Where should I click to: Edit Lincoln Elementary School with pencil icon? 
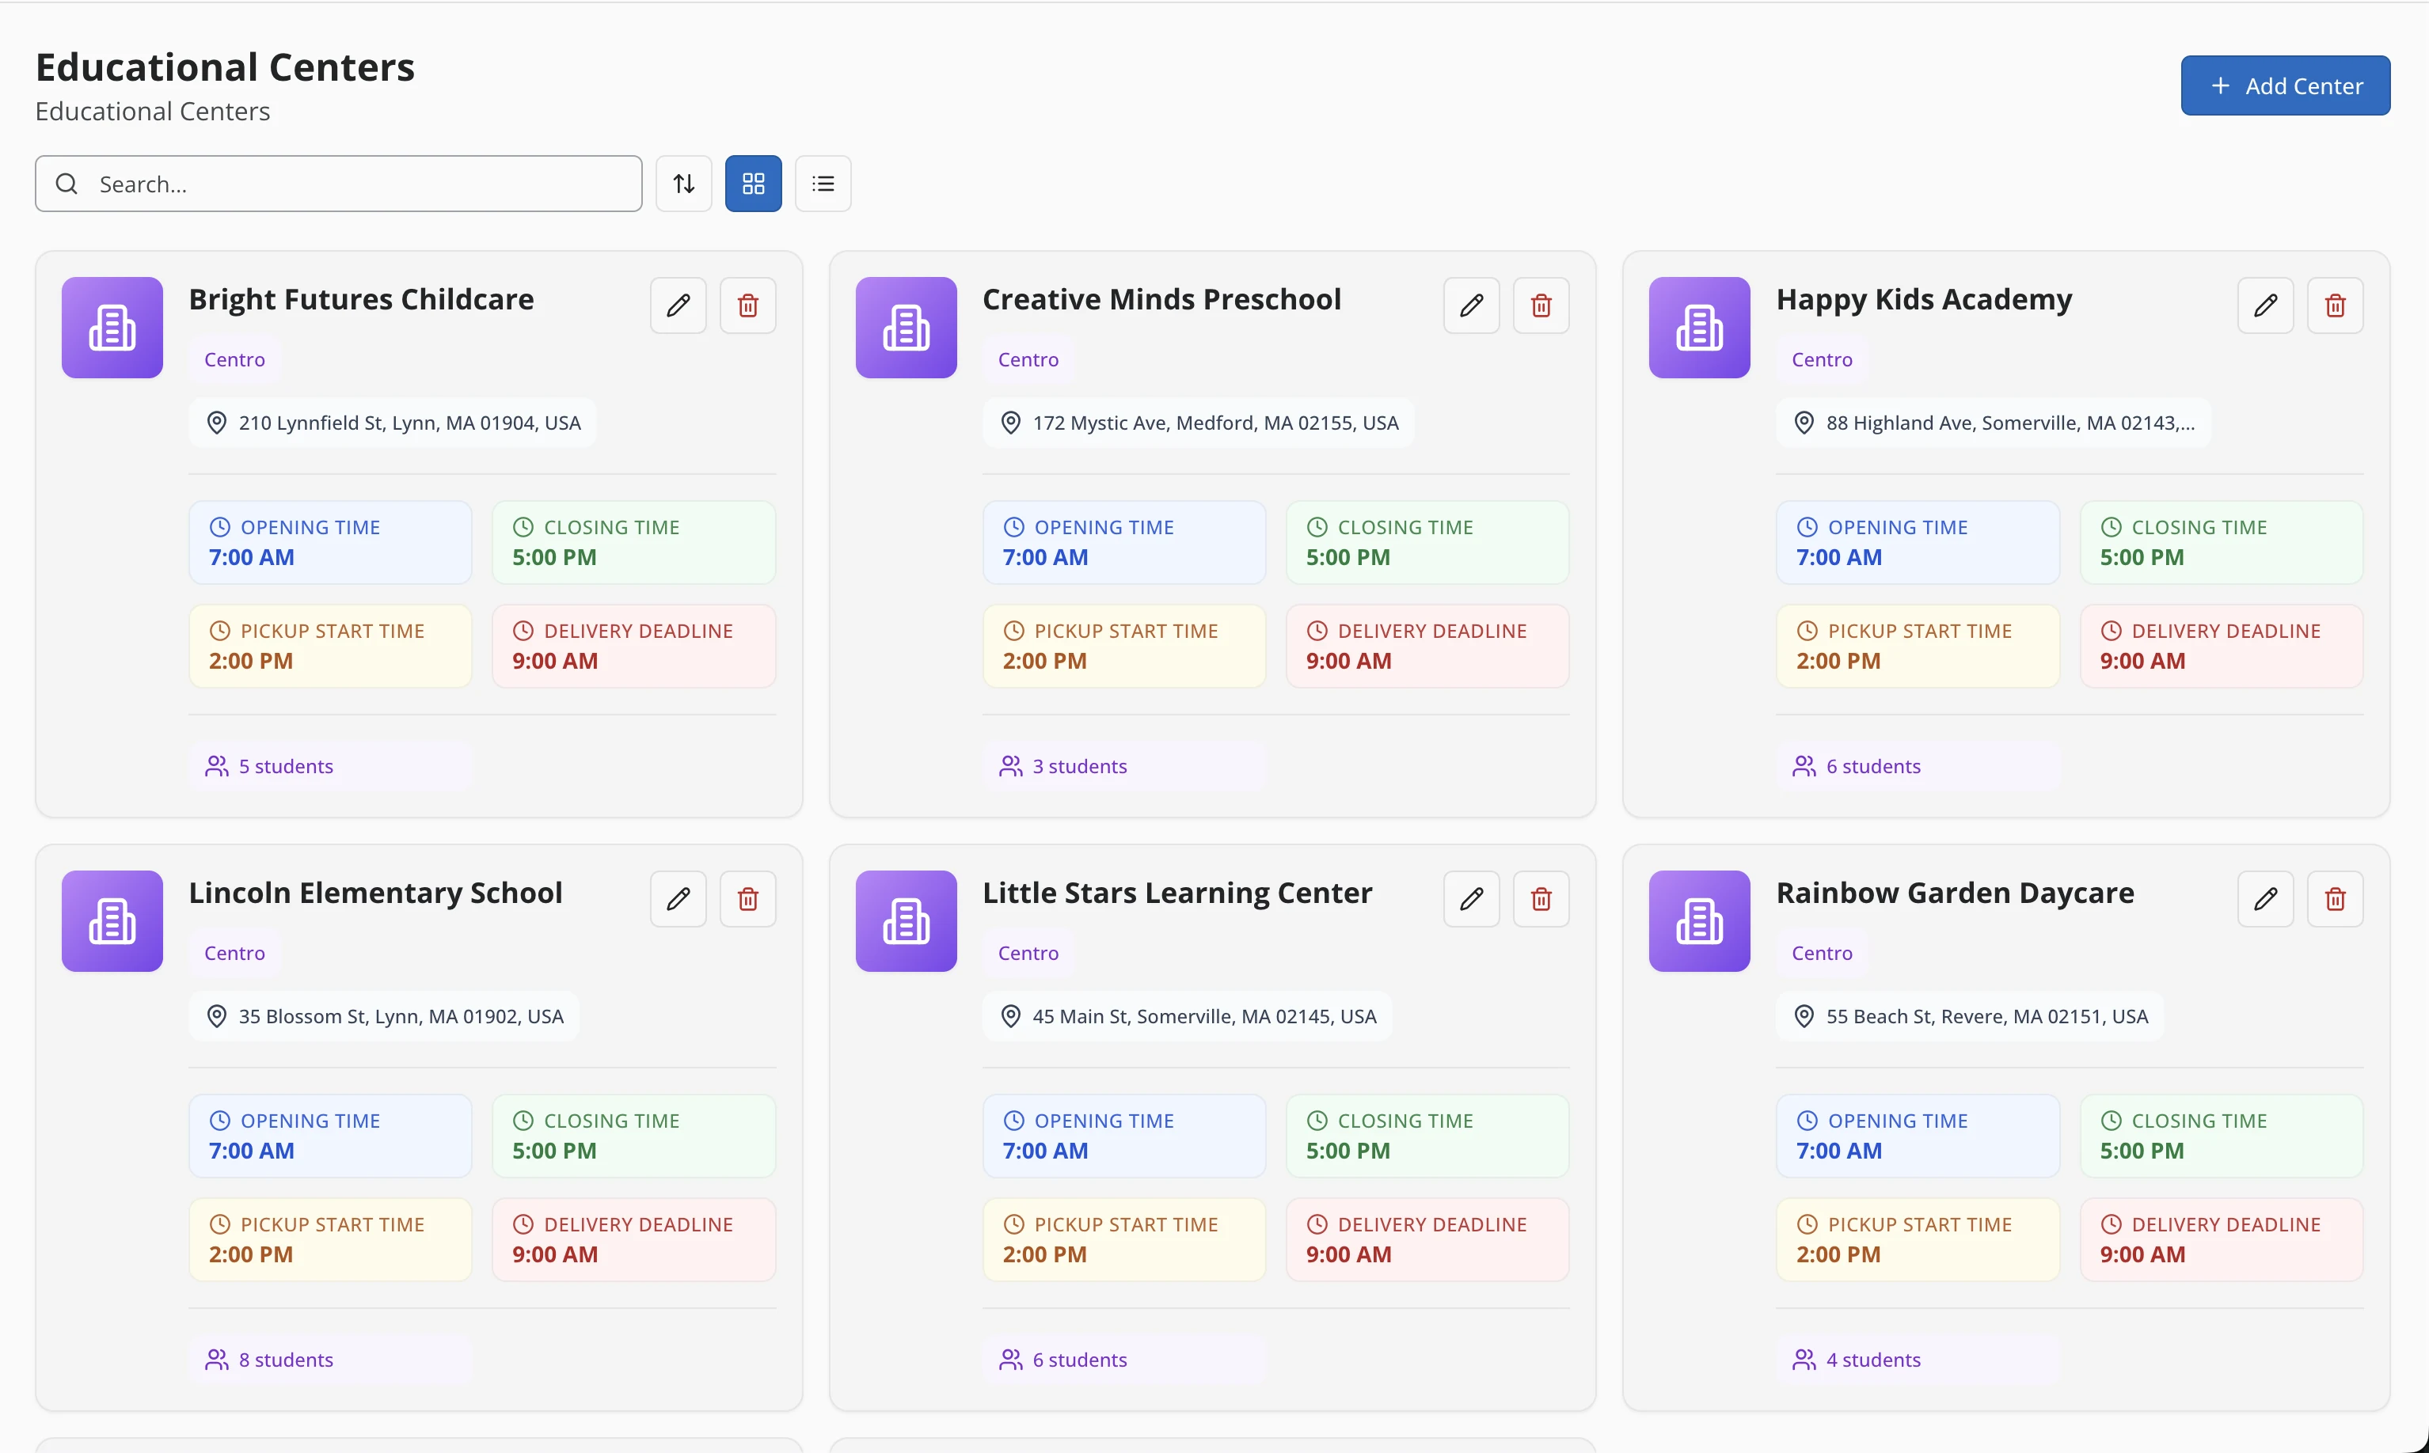[678, 899]
